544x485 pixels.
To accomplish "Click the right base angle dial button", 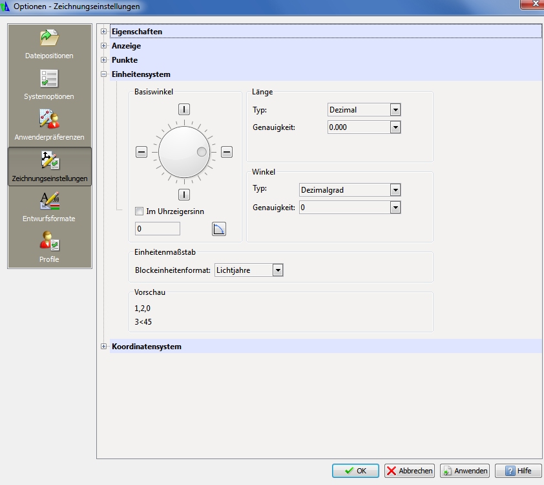I will tap(227, 152).
